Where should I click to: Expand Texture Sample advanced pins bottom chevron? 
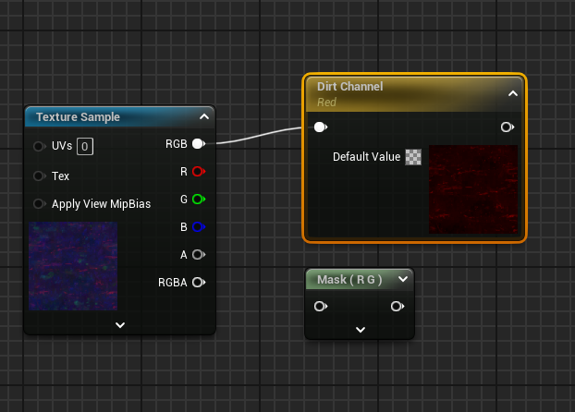(120, 325)
